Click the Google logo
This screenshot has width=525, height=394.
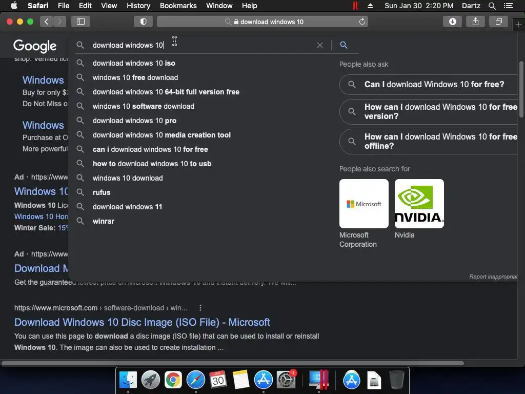(35, 46)
